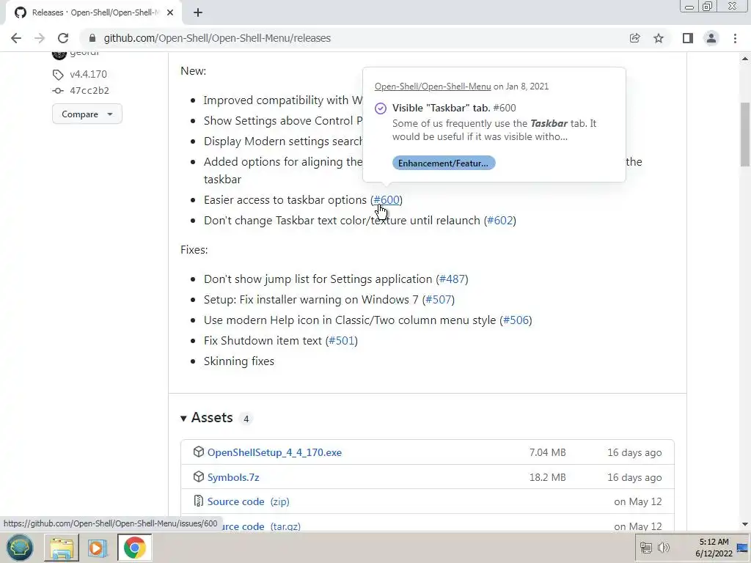The height and width of the screenshot is (563, 751).
Task: Download OpenShellSetup_4_4_170.exe
Action: pyautogui.click(x=274, y=452)
